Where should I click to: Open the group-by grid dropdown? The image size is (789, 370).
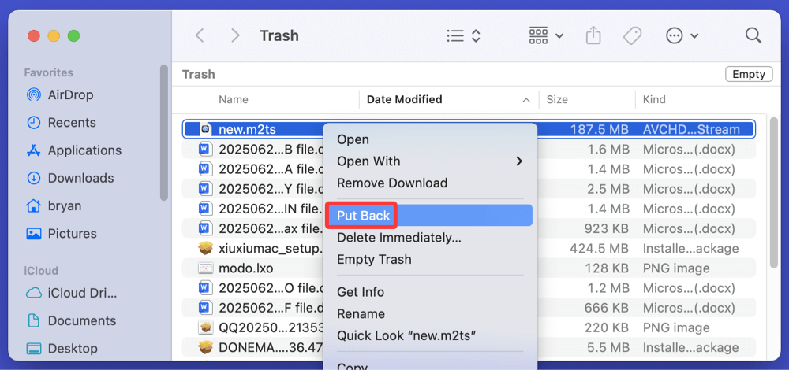pyautogui.click(x=546, y=35)
